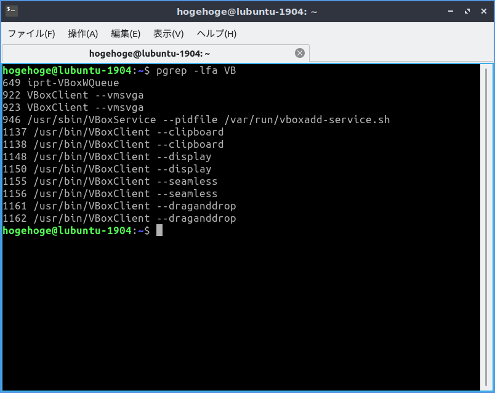
Task: Click the cursor at the bottom prompt
Action: click(x=159, y=230)
